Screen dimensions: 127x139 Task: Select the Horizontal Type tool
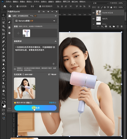(3, 79)
